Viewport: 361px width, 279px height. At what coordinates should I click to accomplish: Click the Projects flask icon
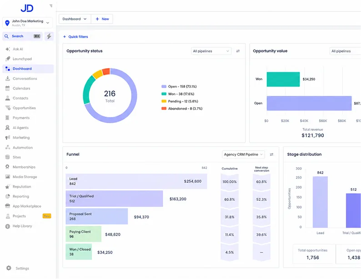point(8,216)
